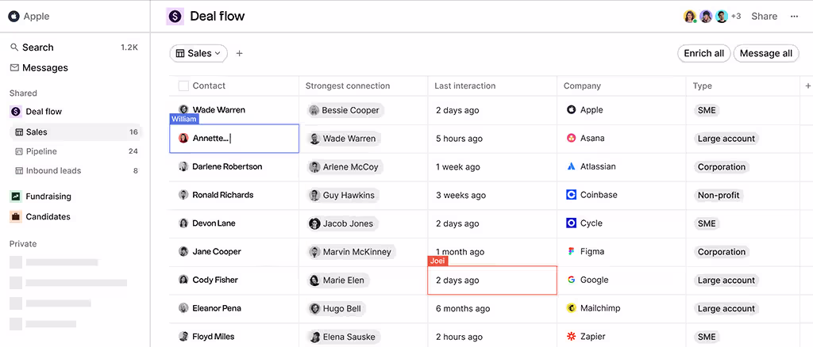Click the Atlassian company logo
The image size is (813, 347).
point(571,166)
